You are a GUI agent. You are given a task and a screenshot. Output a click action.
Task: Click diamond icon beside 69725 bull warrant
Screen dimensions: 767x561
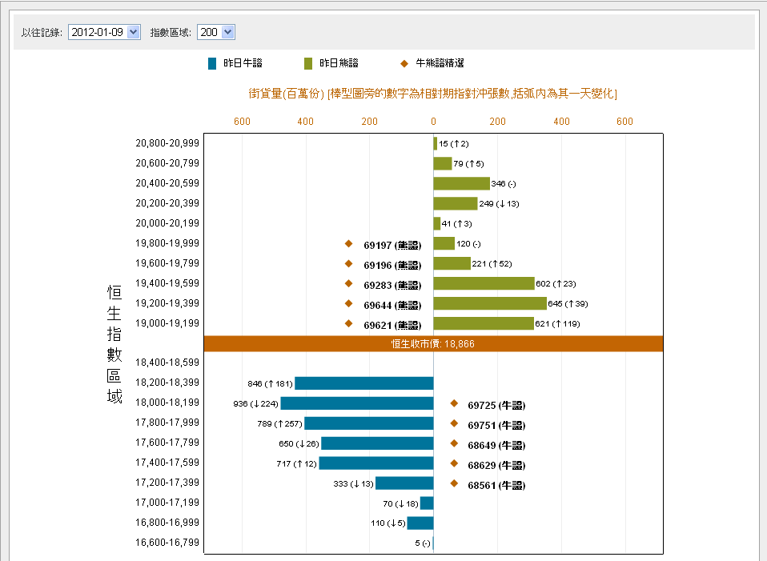(x=454, y=403)
